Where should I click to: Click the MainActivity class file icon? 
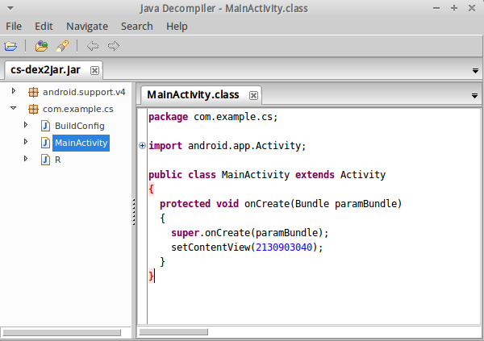point(46,143)
